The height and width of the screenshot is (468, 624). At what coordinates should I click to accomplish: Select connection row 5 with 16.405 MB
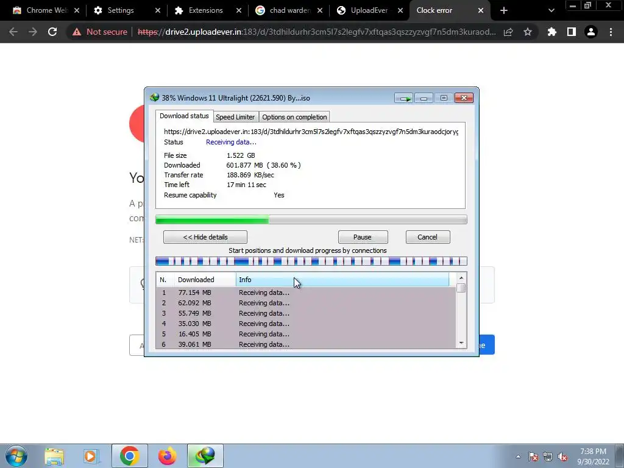click(306, 334)
